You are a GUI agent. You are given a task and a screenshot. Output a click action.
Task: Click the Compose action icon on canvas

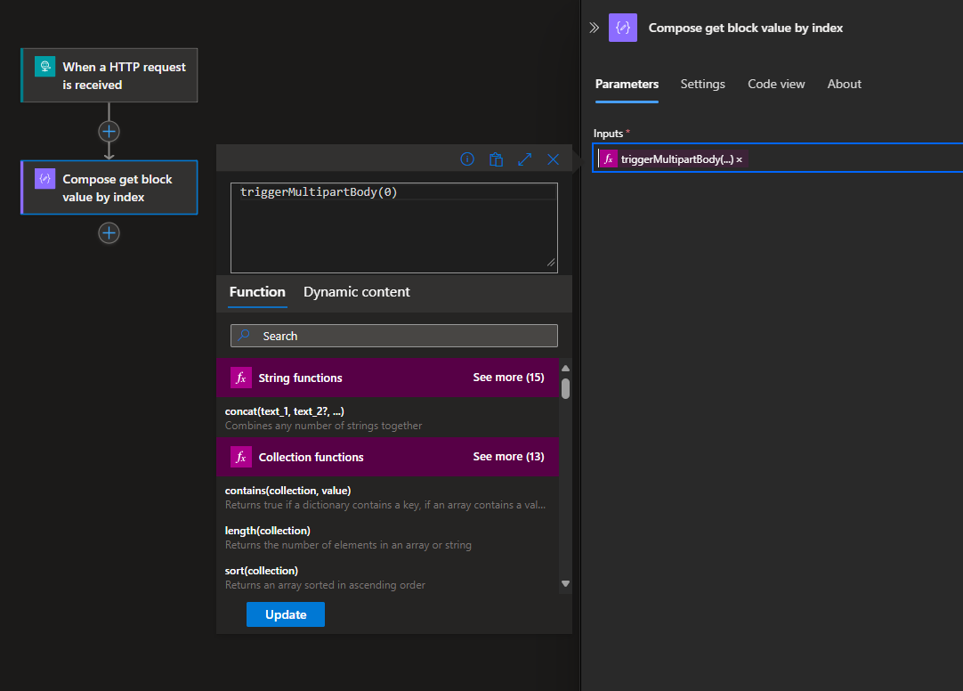pos(45,179)
